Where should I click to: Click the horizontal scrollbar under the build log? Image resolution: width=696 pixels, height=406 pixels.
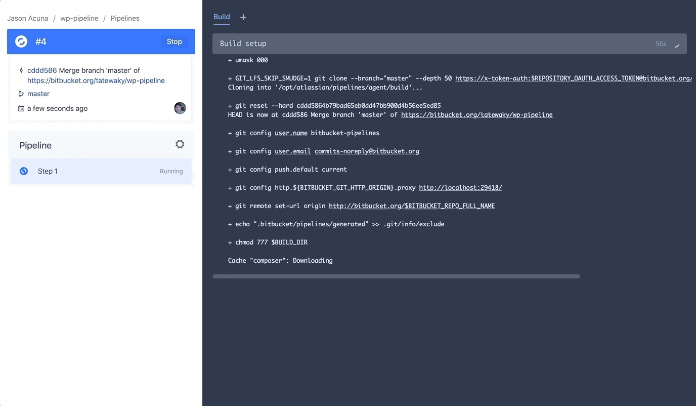click(396, 276)
